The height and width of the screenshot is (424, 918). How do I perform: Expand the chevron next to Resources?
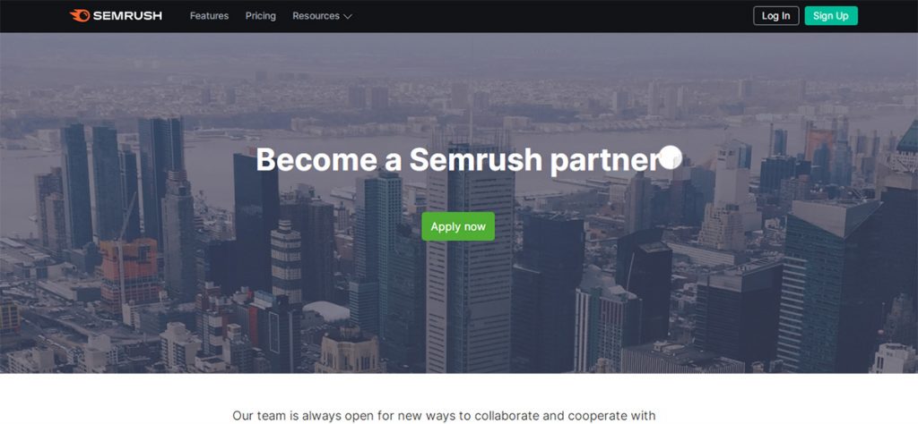point(347,16)
